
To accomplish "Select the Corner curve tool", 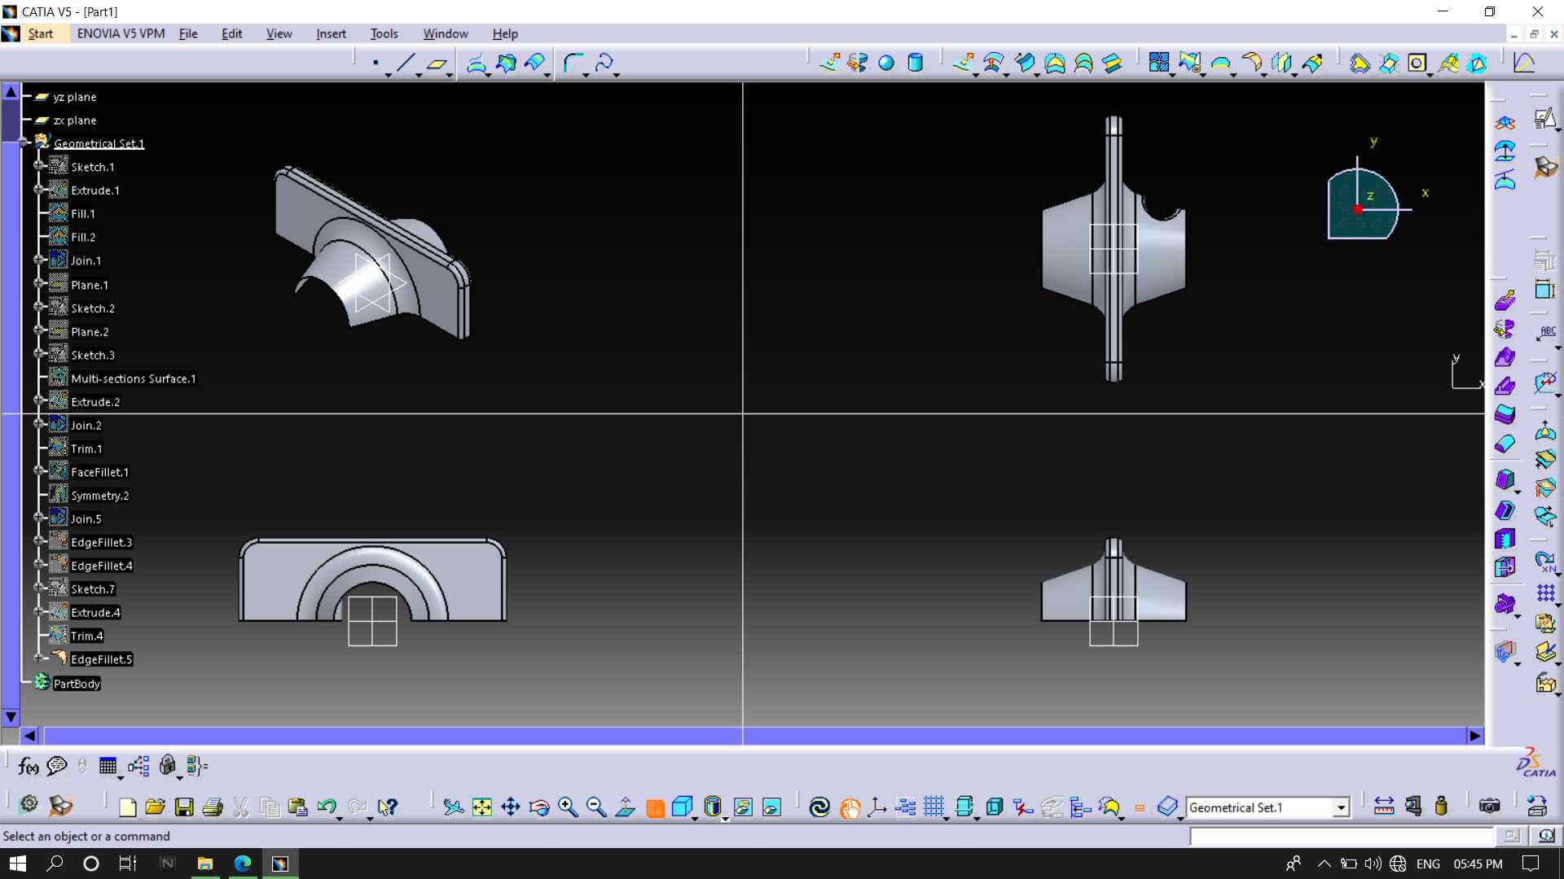I will tap(573, 63).
